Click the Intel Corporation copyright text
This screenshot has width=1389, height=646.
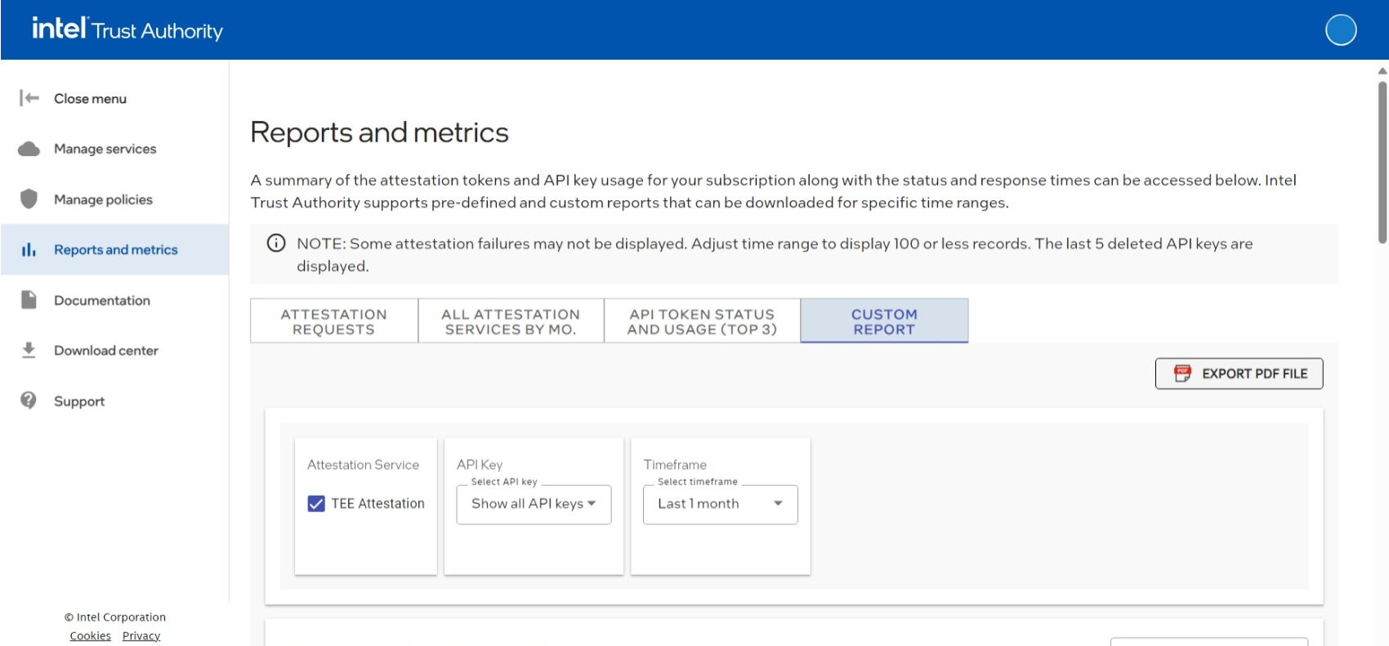(115, 617)
